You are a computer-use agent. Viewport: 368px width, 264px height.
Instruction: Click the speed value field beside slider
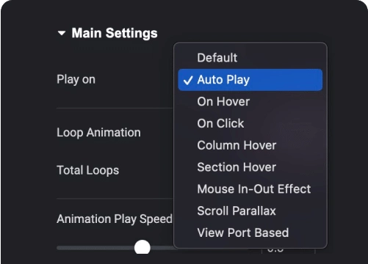(288, 250)
